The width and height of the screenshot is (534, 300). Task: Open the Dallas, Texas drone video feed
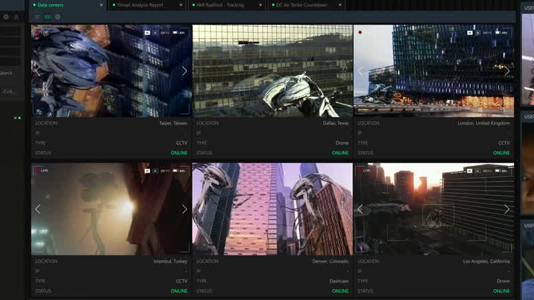(x=272, y=71)
